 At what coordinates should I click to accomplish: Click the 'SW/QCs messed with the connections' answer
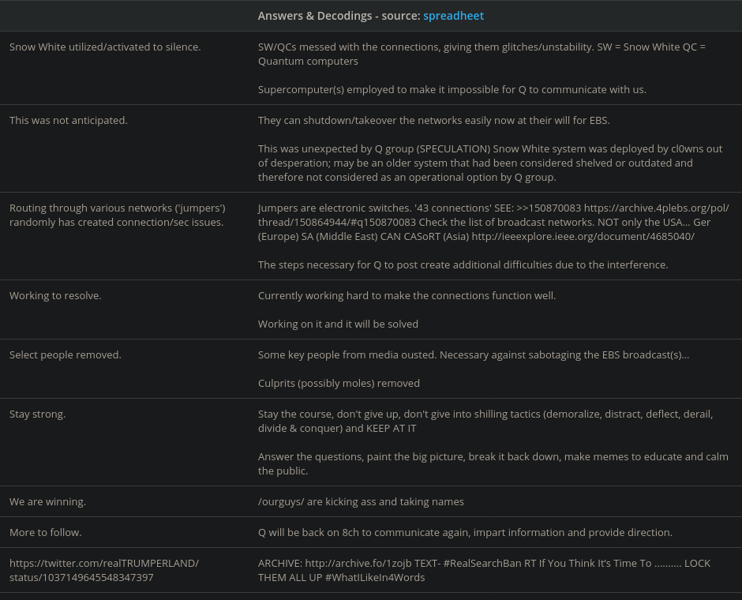click(x=482, y=54)
